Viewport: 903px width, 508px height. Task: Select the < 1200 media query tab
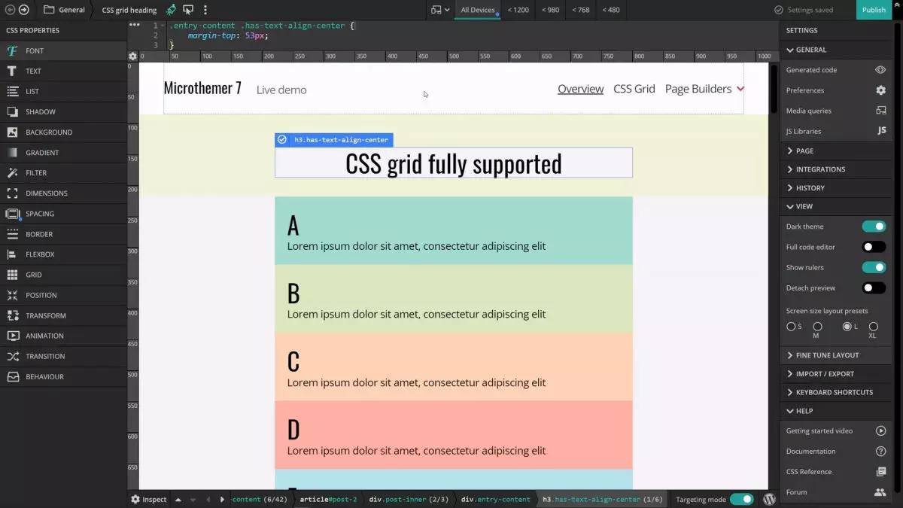point(518,10)
